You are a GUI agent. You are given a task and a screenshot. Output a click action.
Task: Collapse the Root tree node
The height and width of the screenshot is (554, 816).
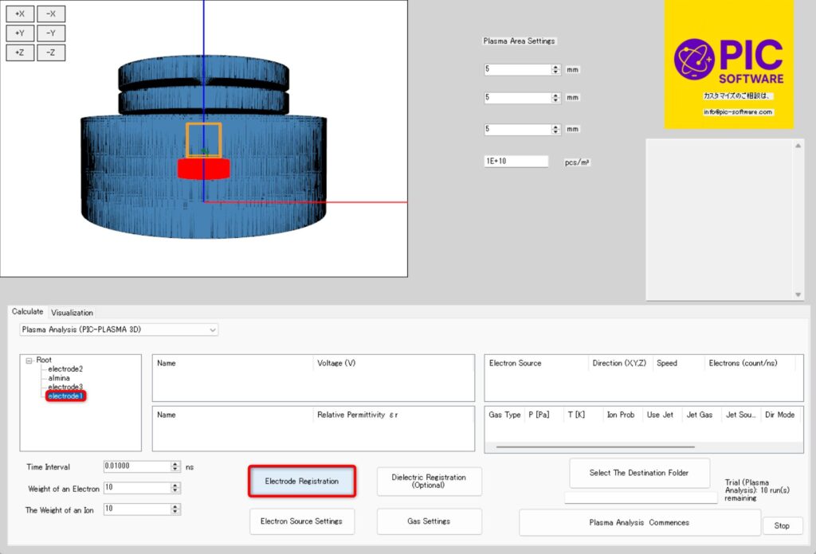29,361
